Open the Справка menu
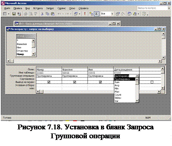This screenshot has height=146, width=172. [x=84, y=8]
